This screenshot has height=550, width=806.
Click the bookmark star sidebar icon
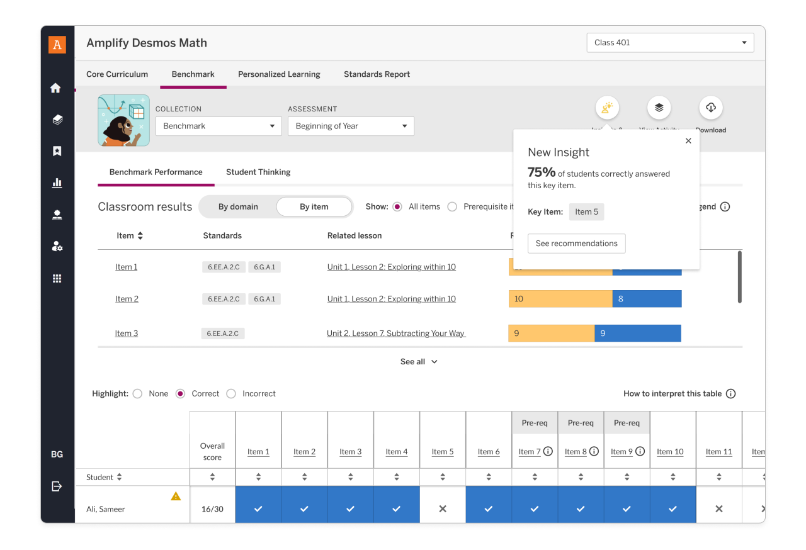57,151
